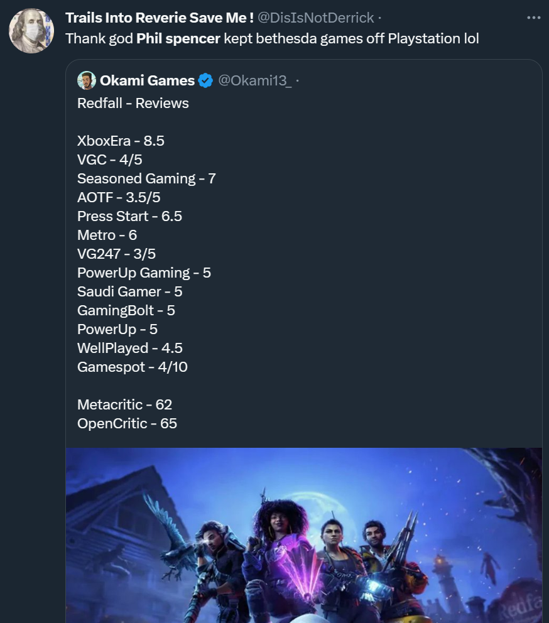Click the 'OpenCritic - 65' line
This screenshot has width=549, height=623.
[x=127, y=423]
